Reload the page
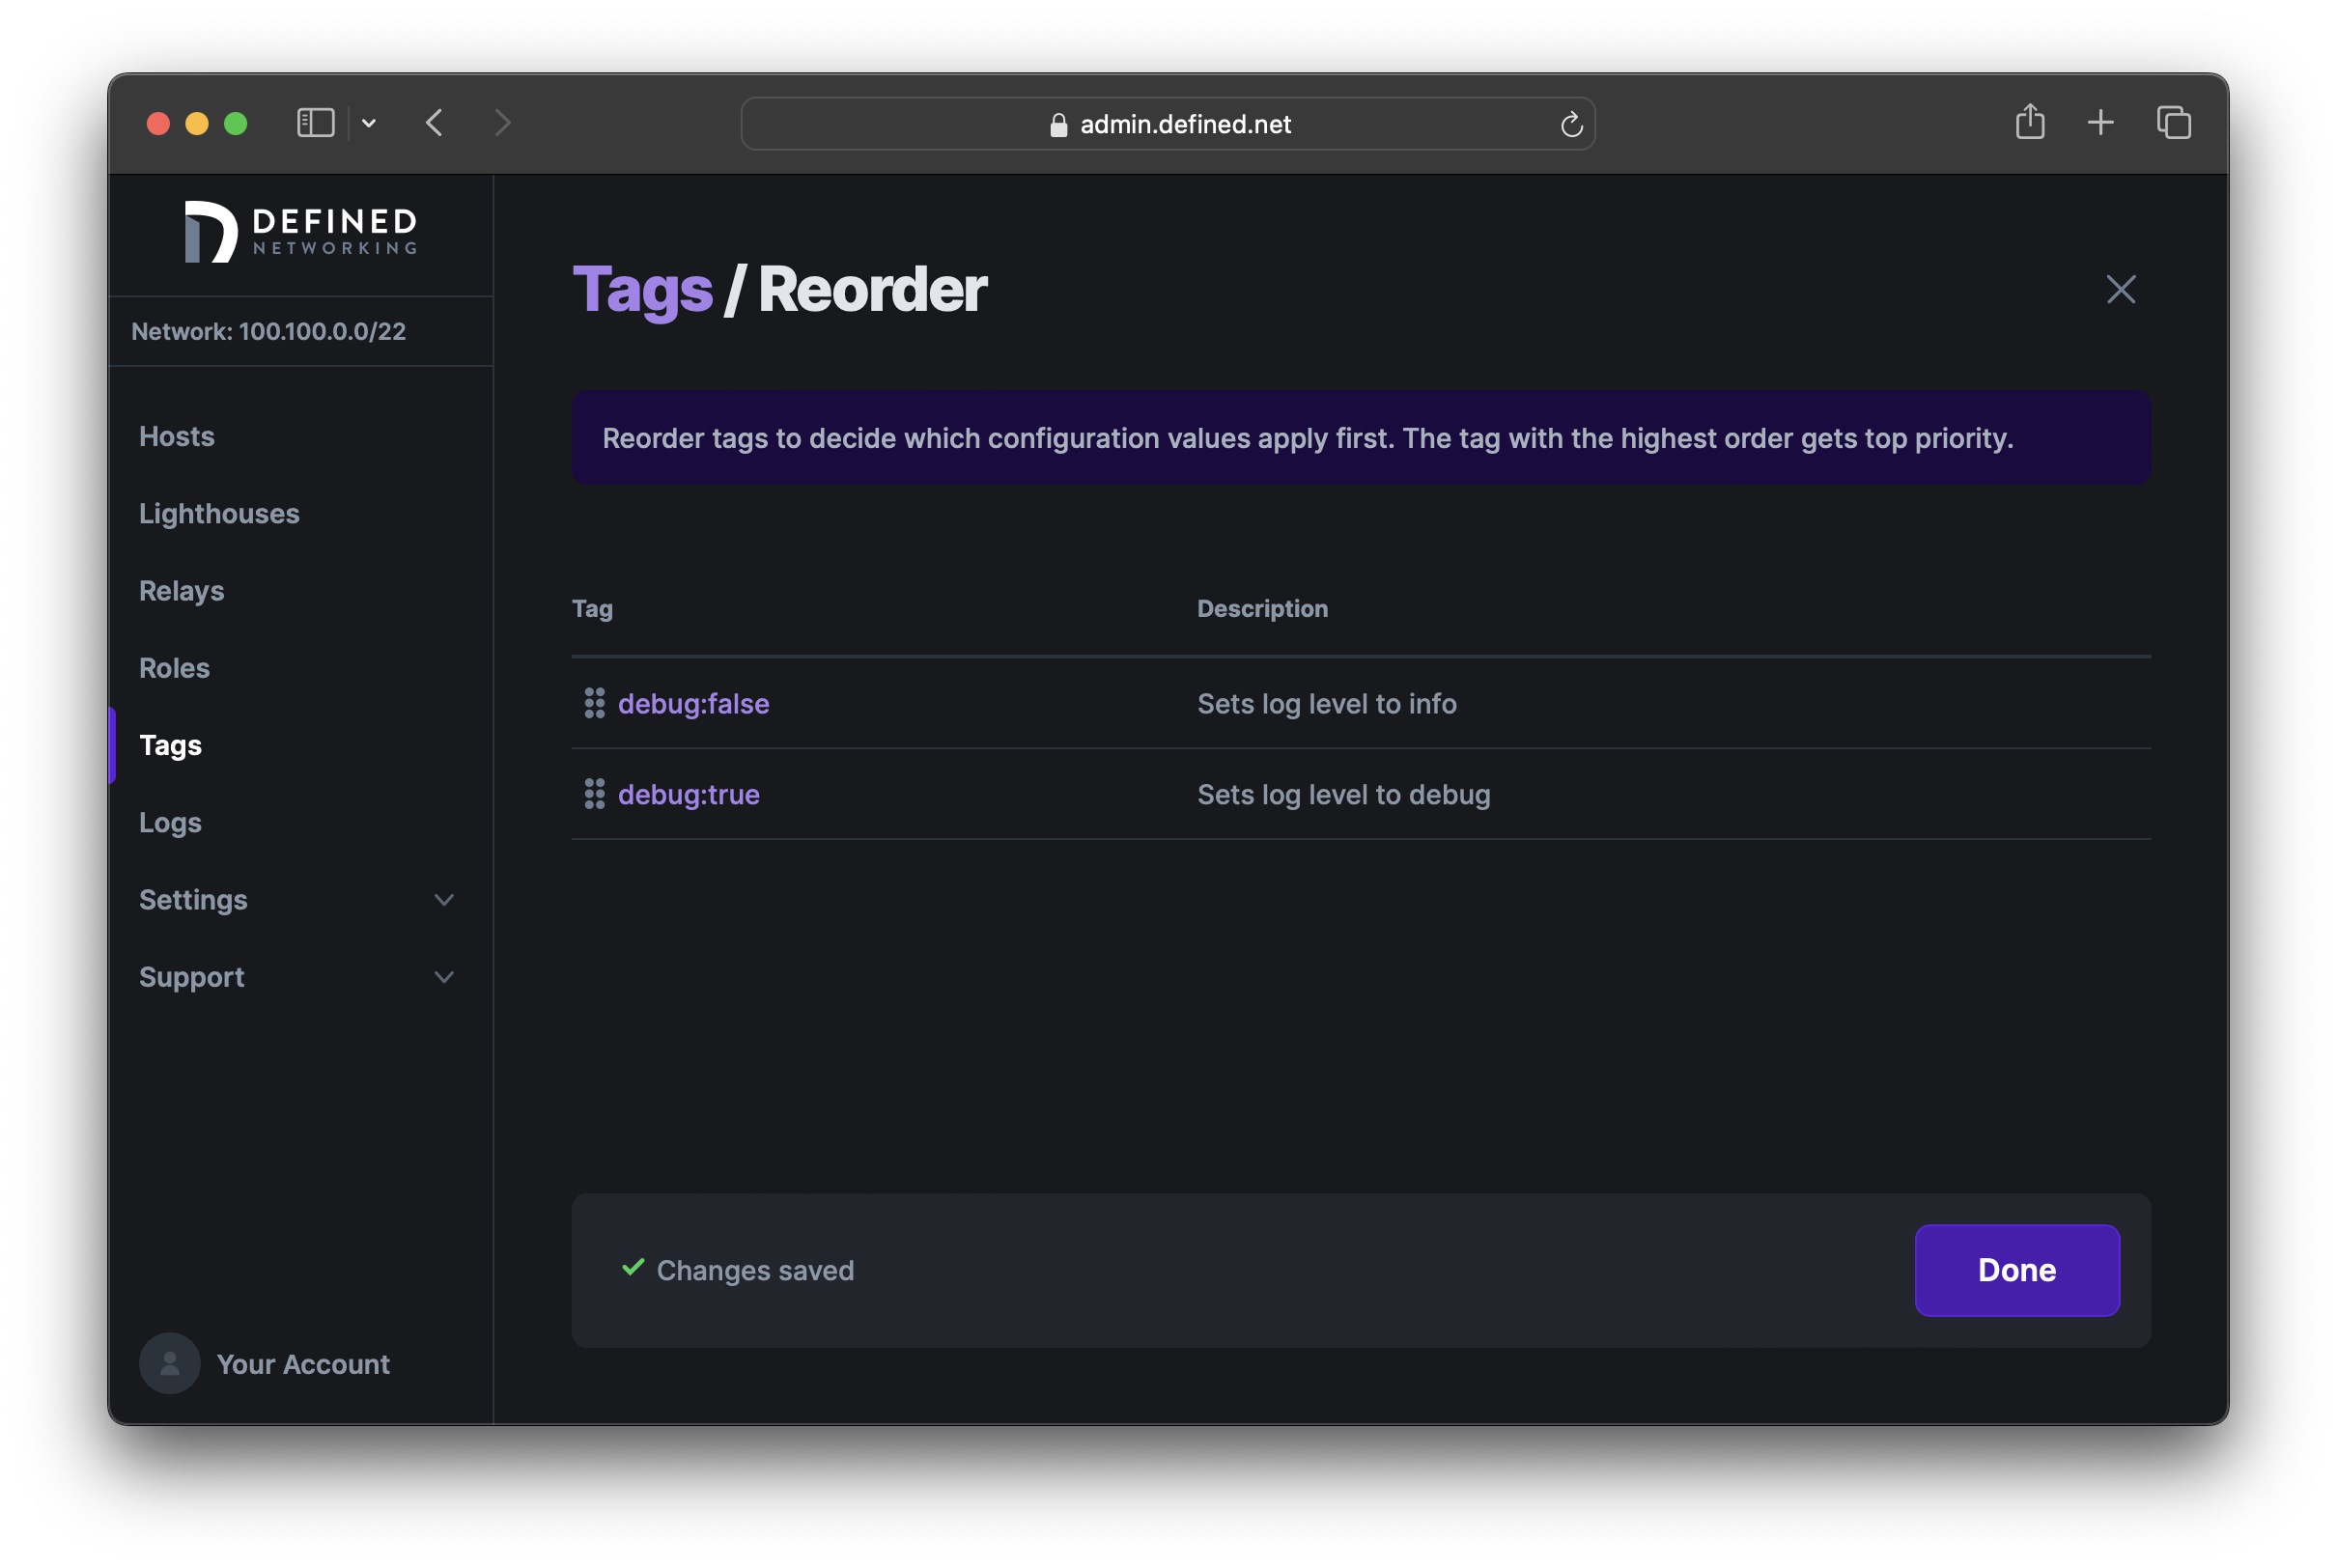Viewport: 2337px width, 1568px height. (x=1571, y=123)
